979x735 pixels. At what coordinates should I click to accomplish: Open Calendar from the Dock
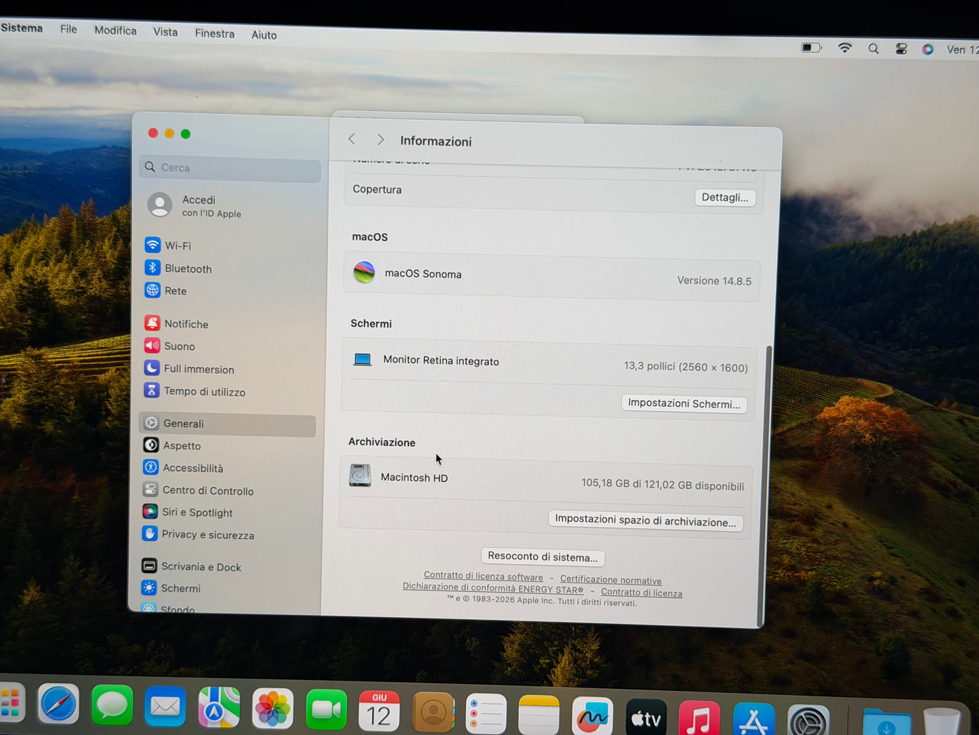coord(379,712)
